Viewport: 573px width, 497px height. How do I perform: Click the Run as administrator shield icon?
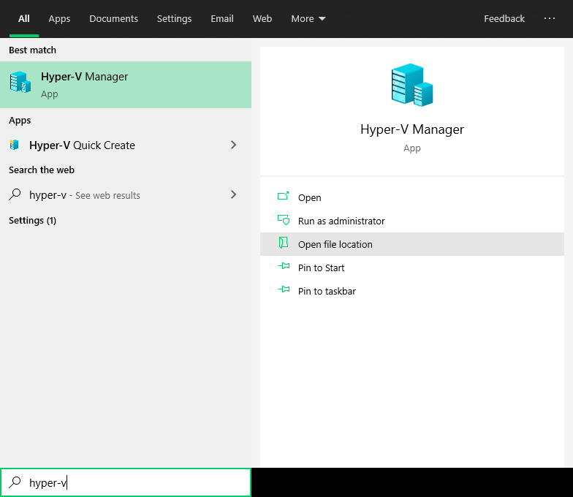point(284,221)
